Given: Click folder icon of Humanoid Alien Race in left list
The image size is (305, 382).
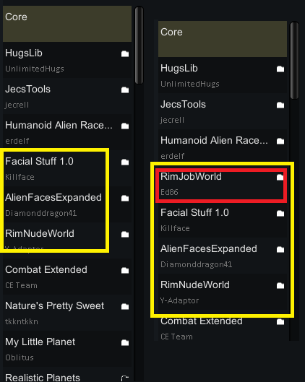Looking at the screenshot, I should click(x=125, y=126).
